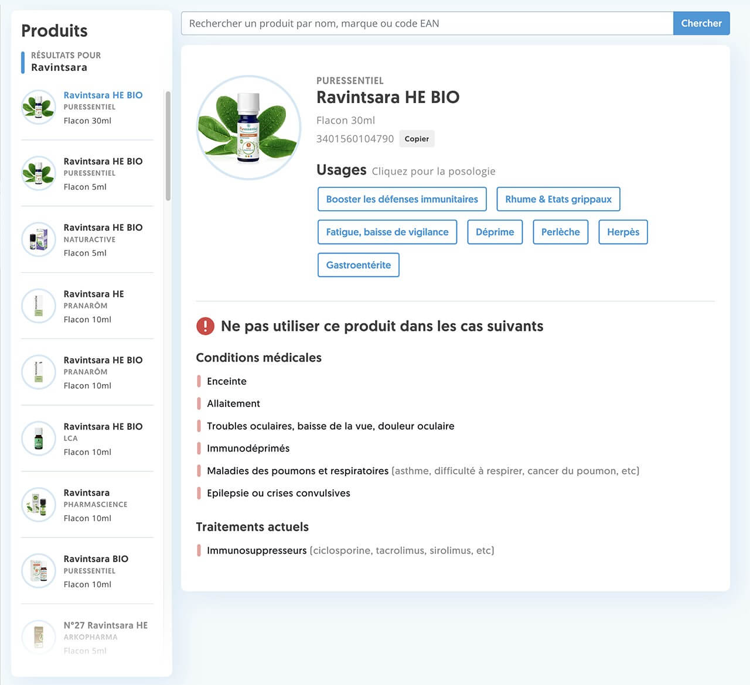Open the Booster les défenses immunitaires usage
This screenshot has width=750, height=685.
pyautogui.click(x=402, y=199)
